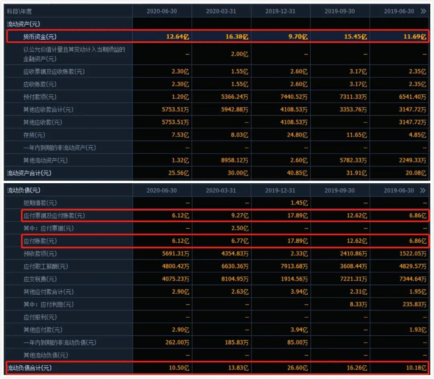This screenshot has height=379, width=434.
Task: Select the 应付账款(元) row label
Action: pyautogui.click(x=40, y=241)
